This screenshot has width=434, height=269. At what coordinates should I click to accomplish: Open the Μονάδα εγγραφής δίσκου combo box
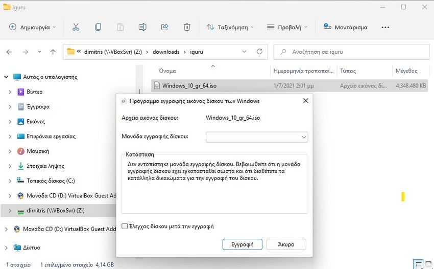[x=257, y=137]
